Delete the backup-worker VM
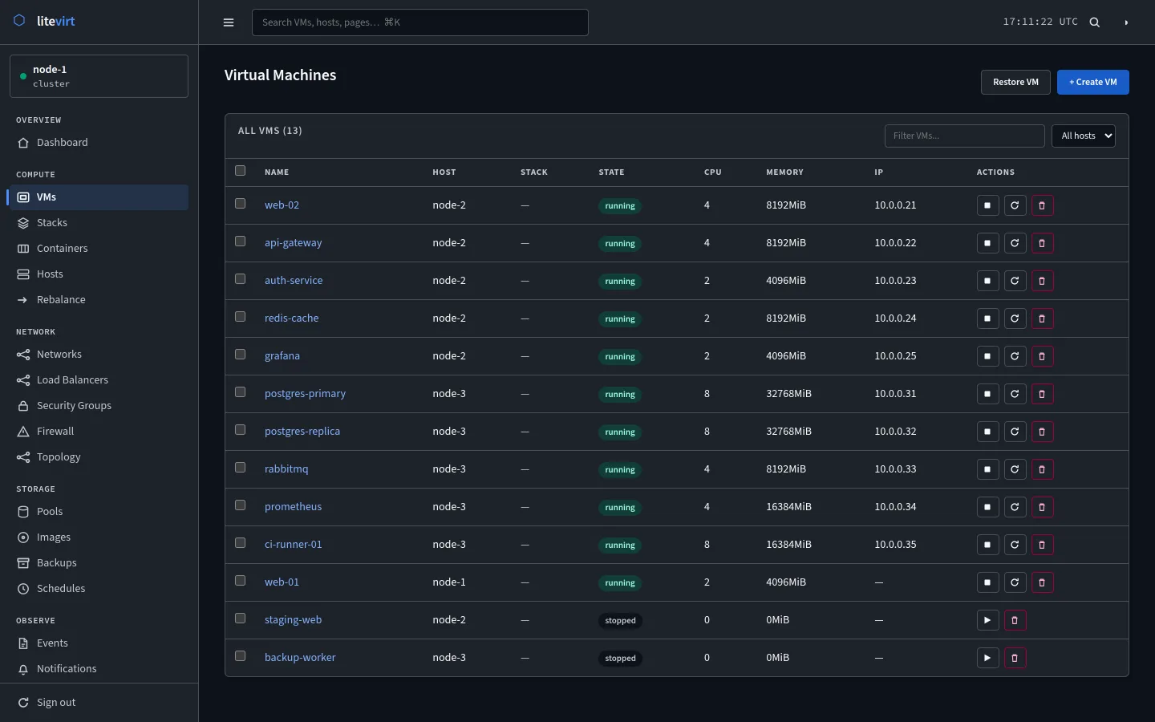Screen dimensions: 1155x722 [x=1015, y=658]
